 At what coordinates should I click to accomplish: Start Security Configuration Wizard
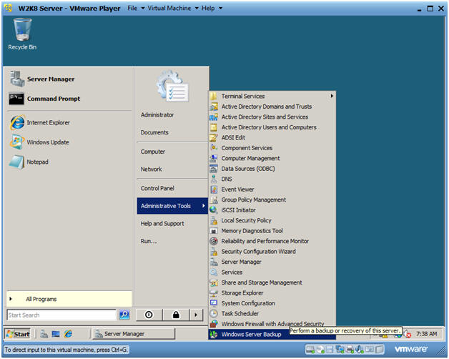click(x=272, y=251)
